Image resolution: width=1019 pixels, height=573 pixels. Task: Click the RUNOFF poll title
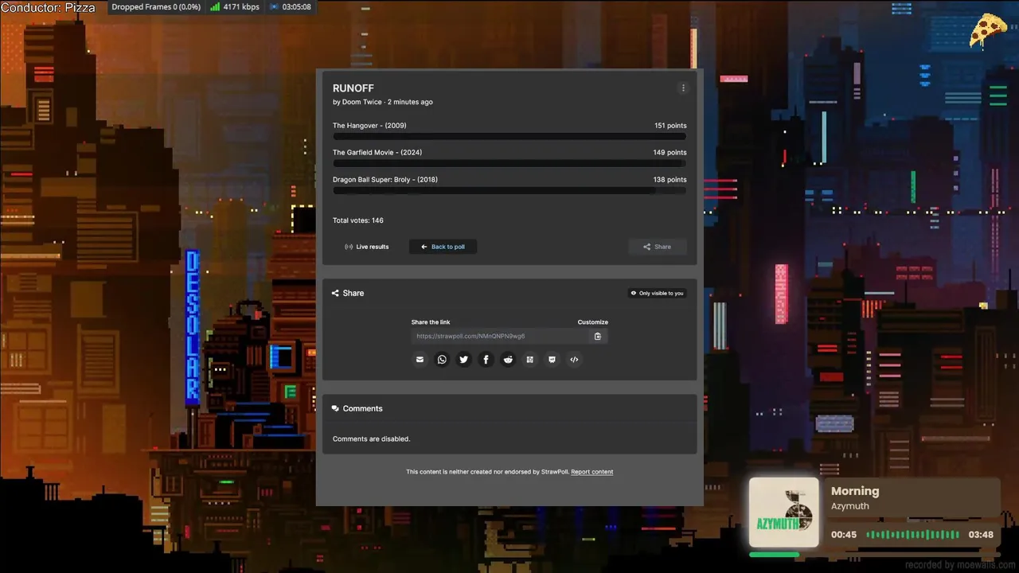pyautogui.click(x=353, y=88)
